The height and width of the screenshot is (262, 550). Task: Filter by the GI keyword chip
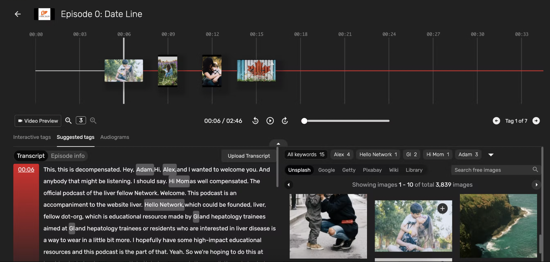coord(412,155)
